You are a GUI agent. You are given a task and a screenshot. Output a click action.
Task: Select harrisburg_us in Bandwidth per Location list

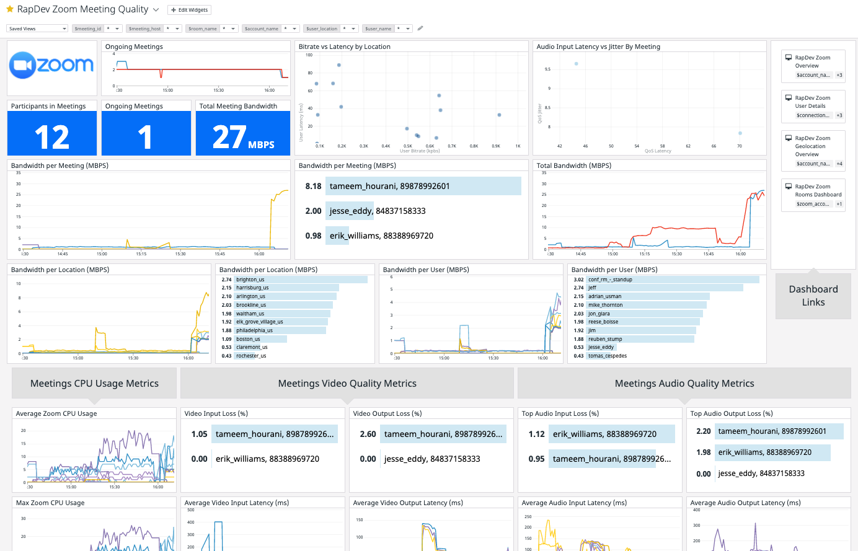click(295, 288)
